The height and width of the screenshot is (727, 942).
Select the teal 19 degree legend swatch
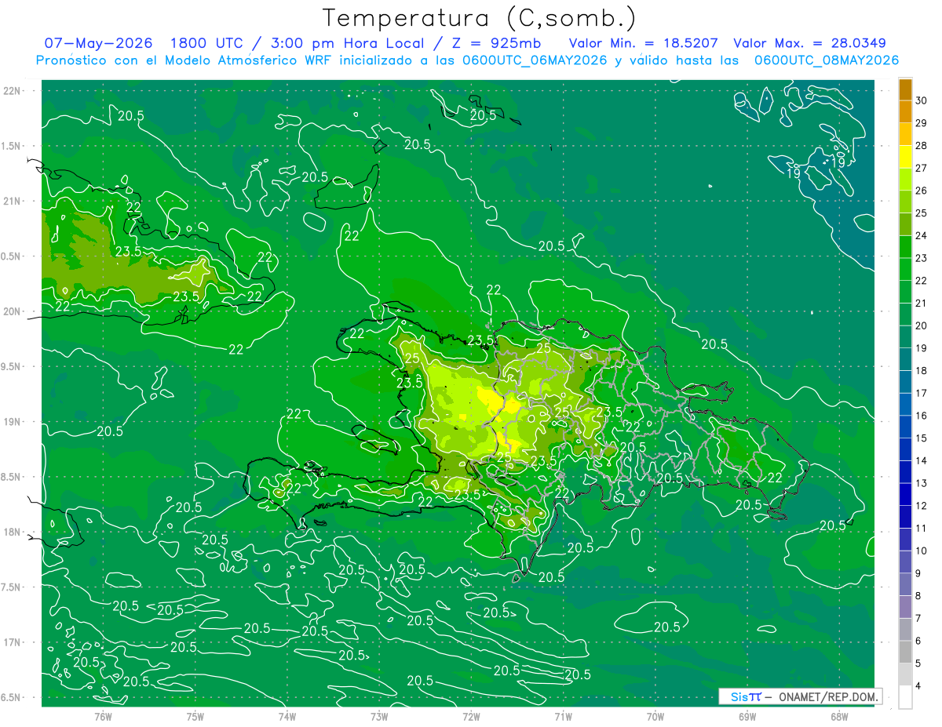coord(905,359)
